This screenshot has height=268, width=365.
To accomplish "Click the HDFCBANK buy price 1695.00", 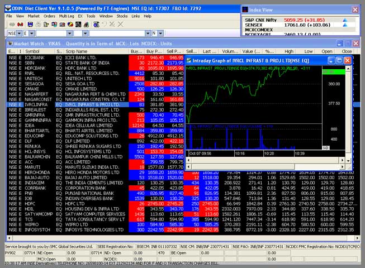I will (x=155, y=68).
